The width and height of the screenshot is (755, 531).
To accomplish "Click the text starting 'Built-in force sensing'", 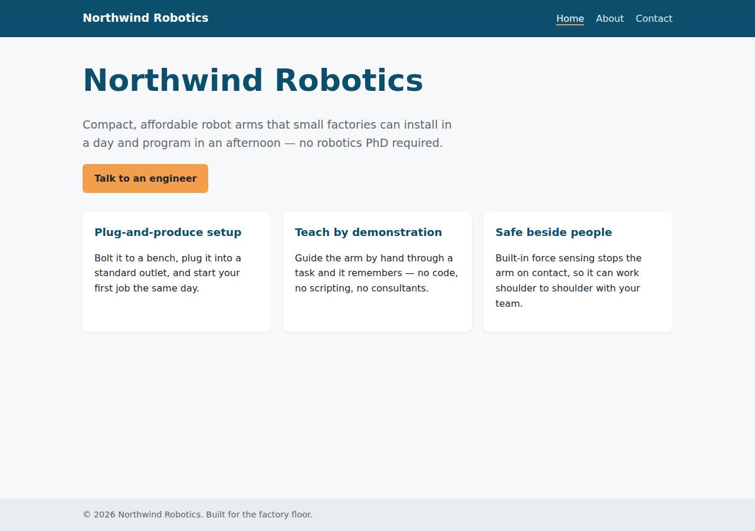I will (x=569, y=280).
